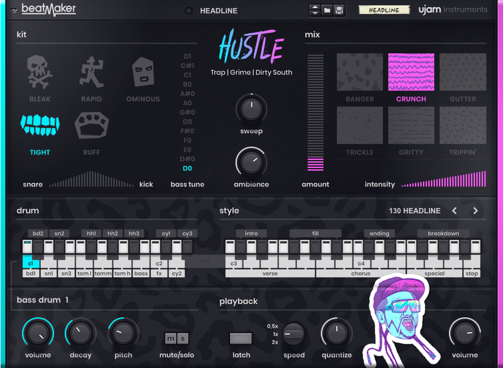
Task: Select the BANGER mix preset
Action: pos(360,72)
